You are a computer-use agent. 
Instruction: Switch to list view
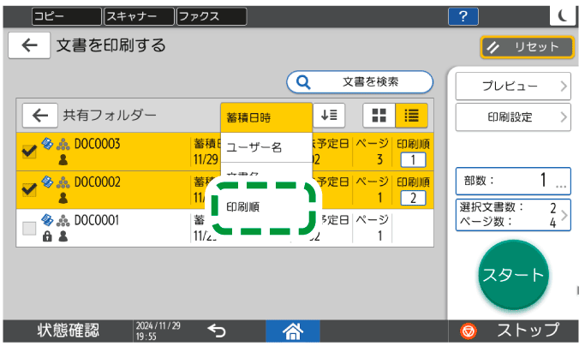[x=411, y=116]
